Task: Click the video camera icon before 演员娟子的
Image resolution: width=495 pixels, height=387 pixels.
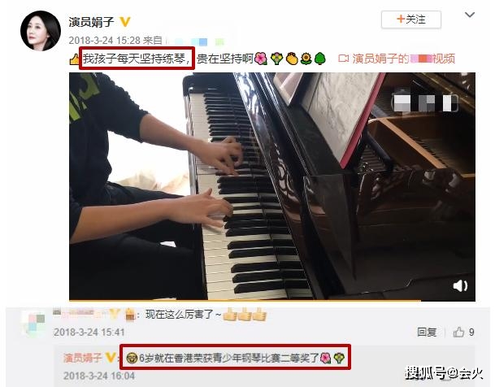Action: point(344,59)
